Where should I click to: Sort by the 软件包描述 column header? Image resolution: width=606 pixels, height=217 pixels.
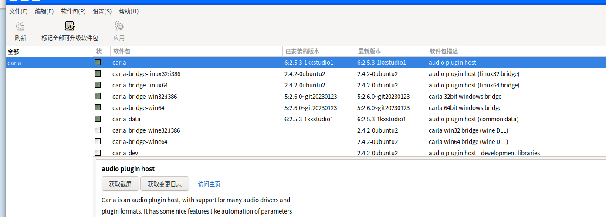516,51
